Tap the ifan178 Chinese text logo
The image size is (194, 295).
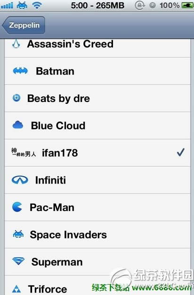tap(24, 152)
